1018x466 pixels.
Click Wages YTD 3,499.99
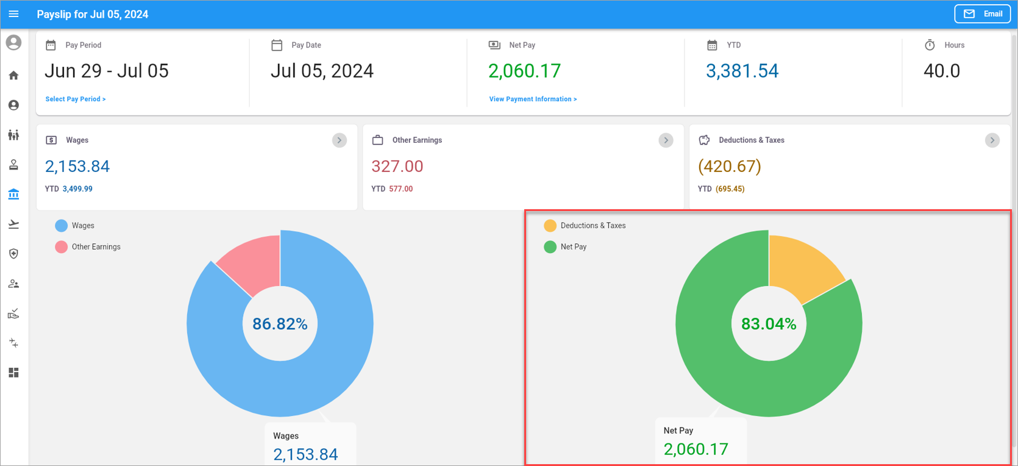point(77,189)
